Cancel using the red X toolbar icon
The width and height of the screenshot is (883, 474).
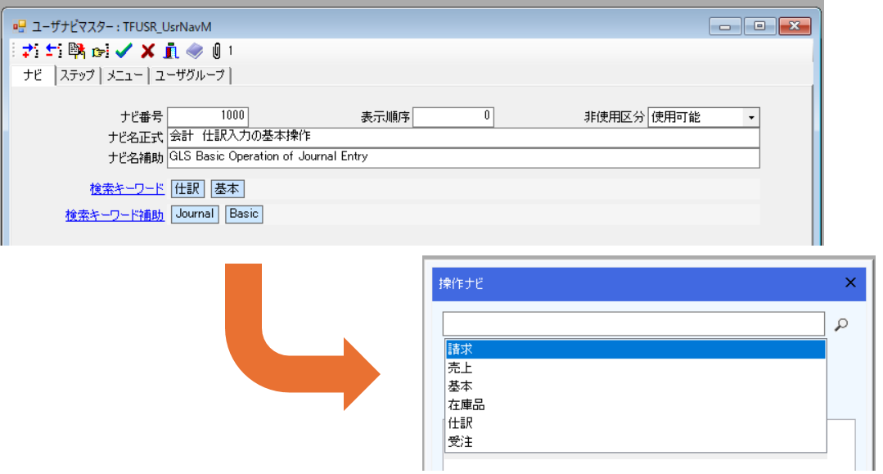click(x=147, y=52)
